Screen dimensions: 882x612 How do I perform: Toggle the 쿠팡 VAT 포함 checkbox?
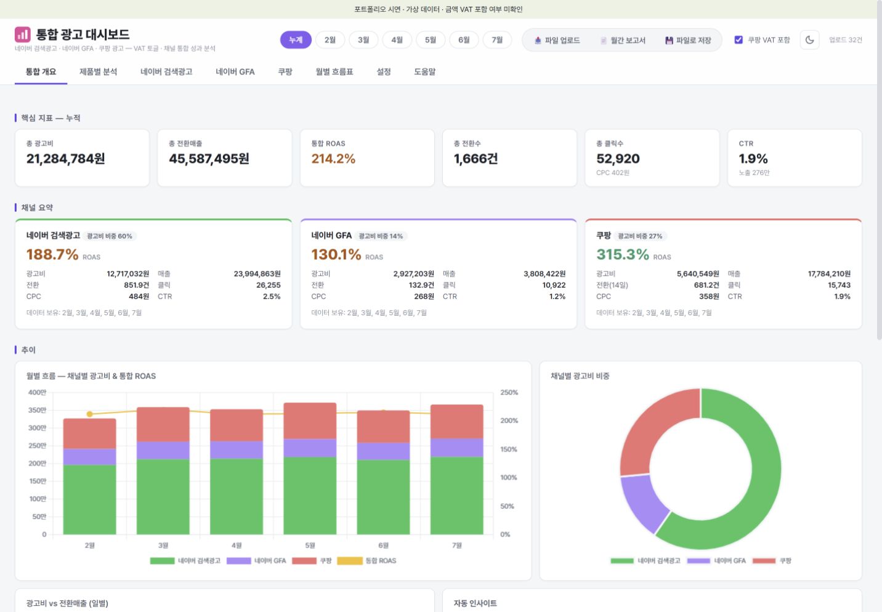[738, 40]
